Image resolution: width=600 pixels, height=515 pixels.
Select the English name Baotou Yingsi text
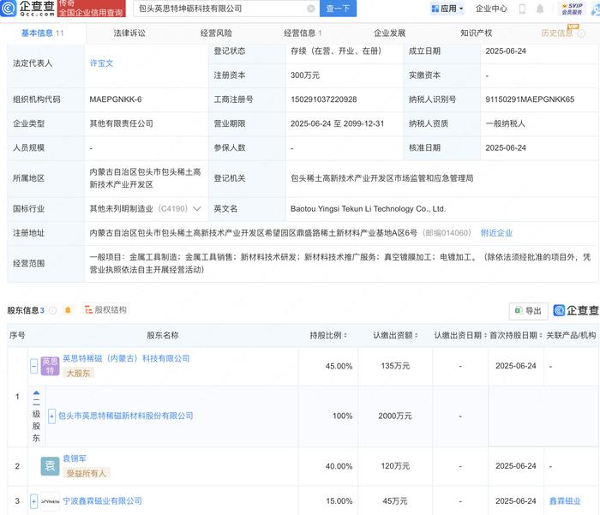(x=368, y=209)
